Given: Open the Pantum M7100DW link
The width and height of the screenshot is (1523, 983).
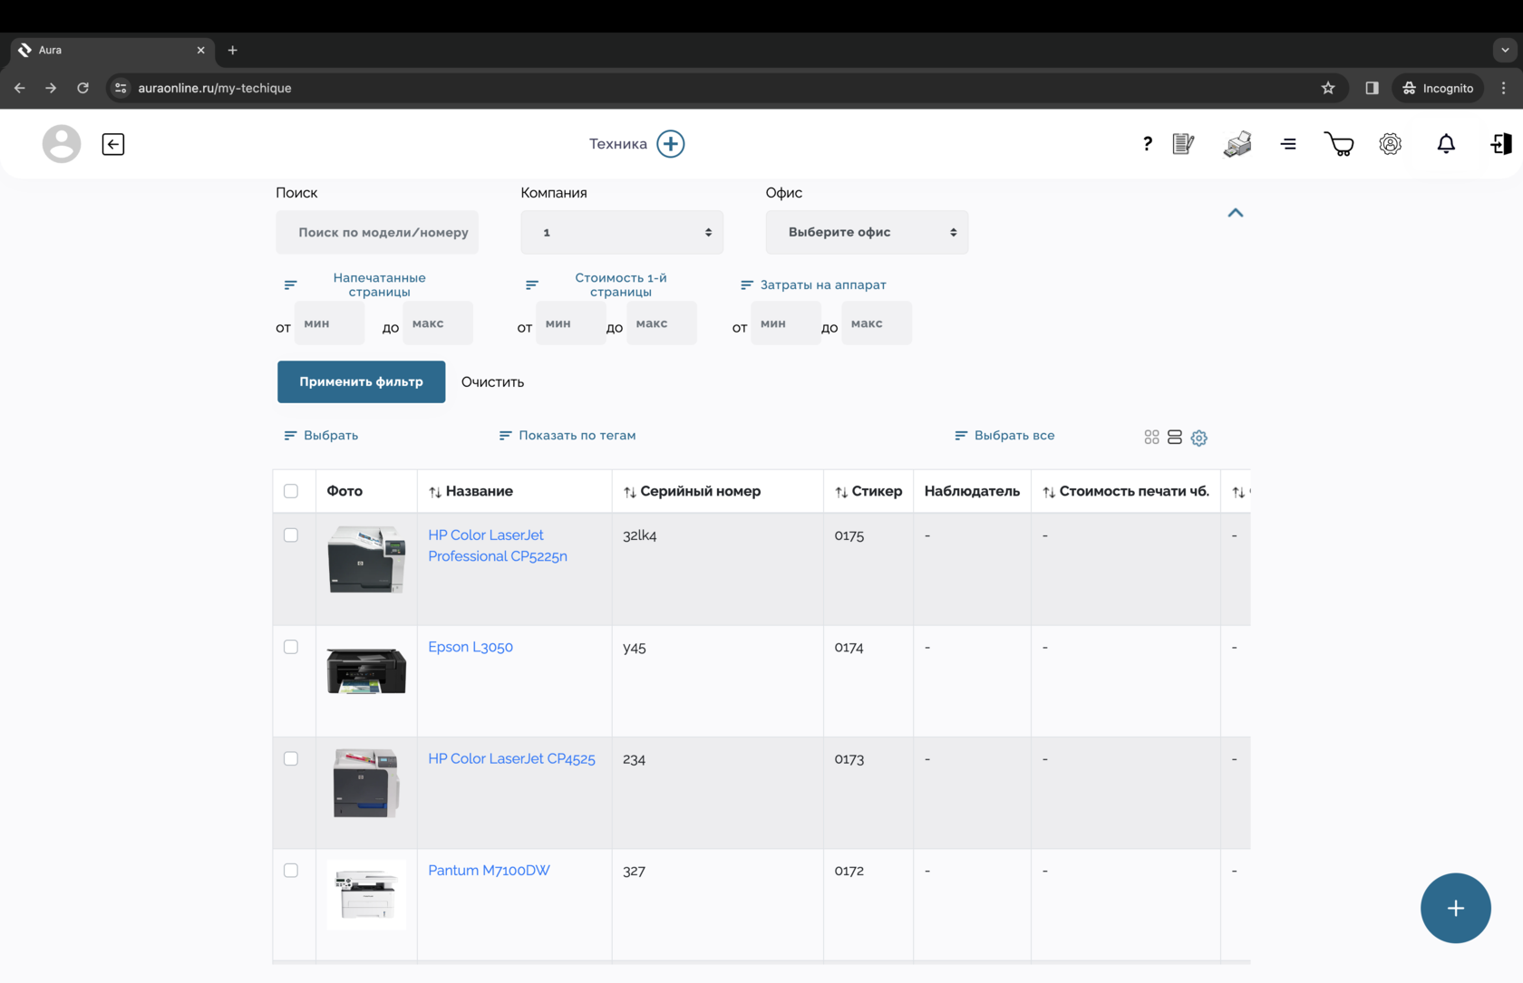Looking at the screenshot, I should tap(489, 871).
